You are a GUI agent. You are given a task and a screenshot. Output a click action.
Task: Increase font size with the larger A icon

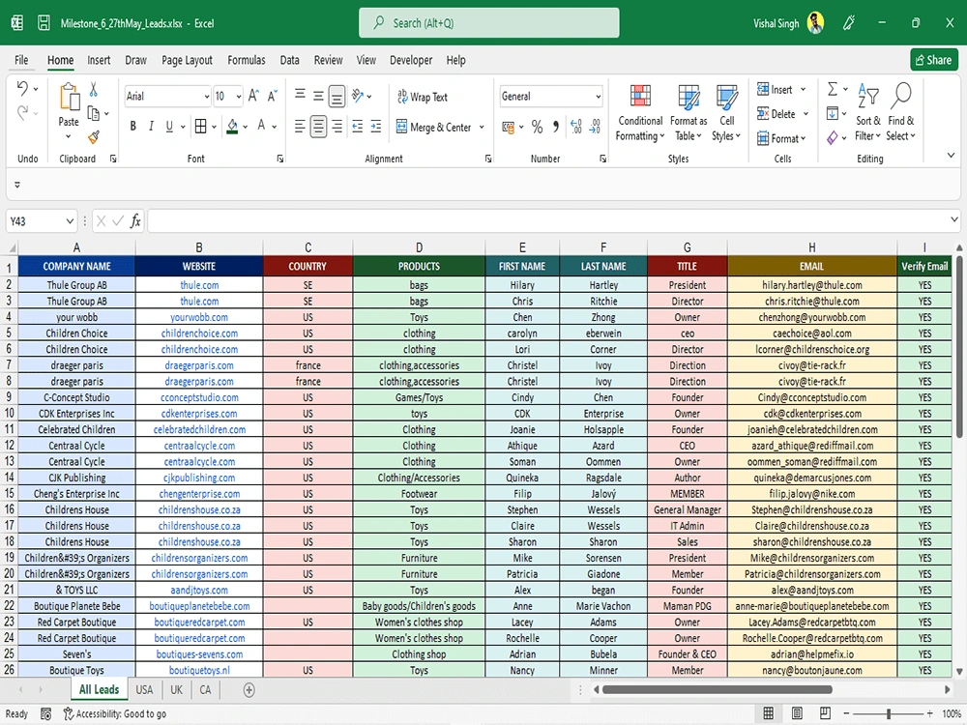click(253, 96)
